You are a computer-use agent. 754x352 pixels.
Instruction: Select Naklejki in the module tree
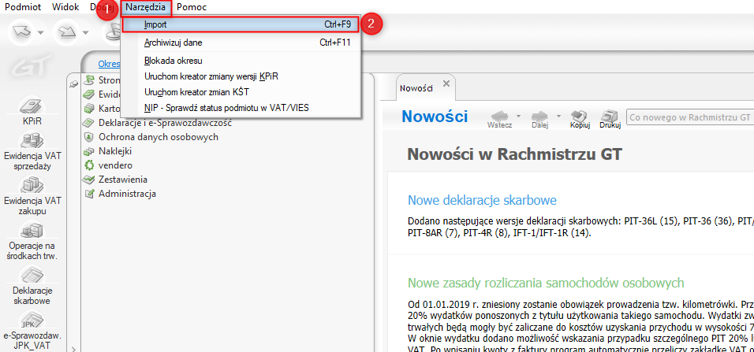(x=115, y=150)
